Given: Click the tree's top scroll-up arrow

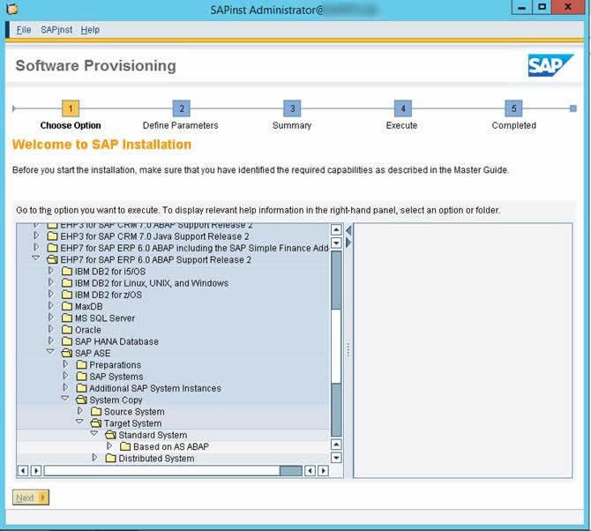Looking at the screenshot, I should [x=336, y=229].
